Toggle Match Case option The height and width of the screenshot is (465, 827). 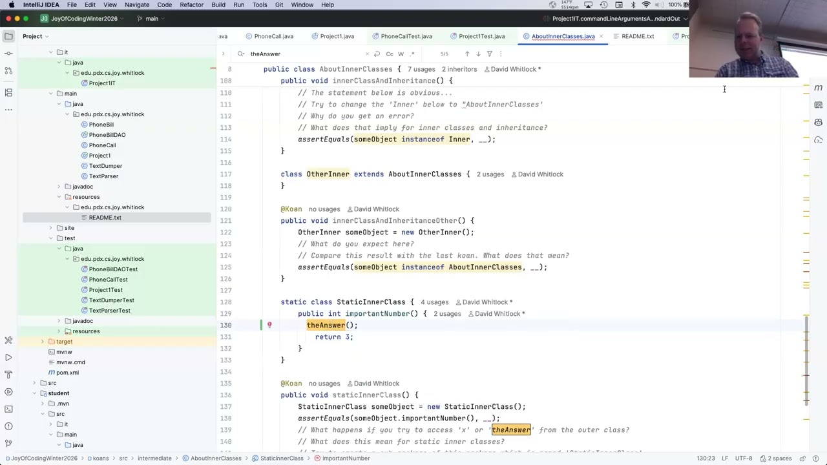[390, 54]
